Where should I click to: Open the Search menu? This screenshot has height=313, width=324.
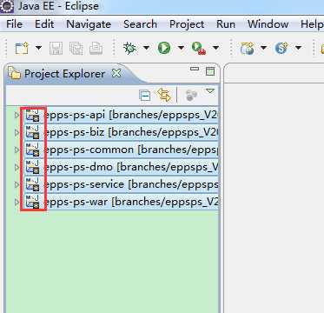140,24
